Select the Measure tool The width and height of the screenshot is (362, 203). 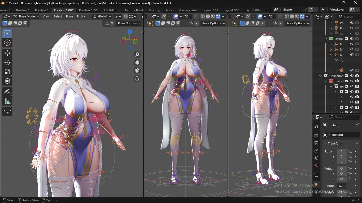(7, 101)
